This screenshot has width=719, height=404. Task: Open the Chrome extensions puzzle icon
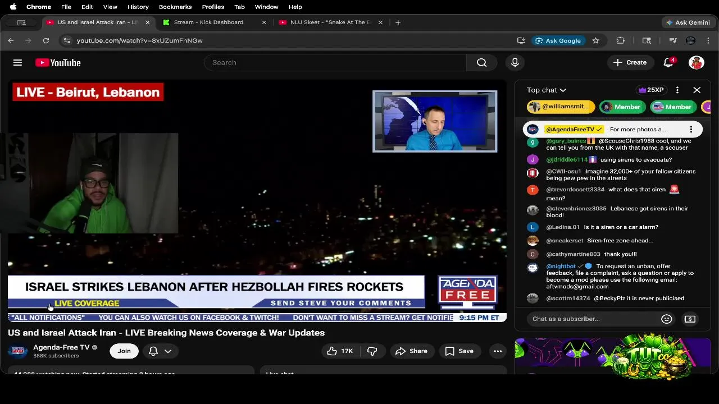[621, 40]
